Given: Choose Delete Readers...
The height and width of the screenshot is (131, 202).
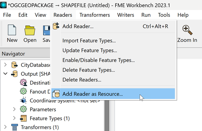Looking at the screenshot, I should (x=113, y=80).
